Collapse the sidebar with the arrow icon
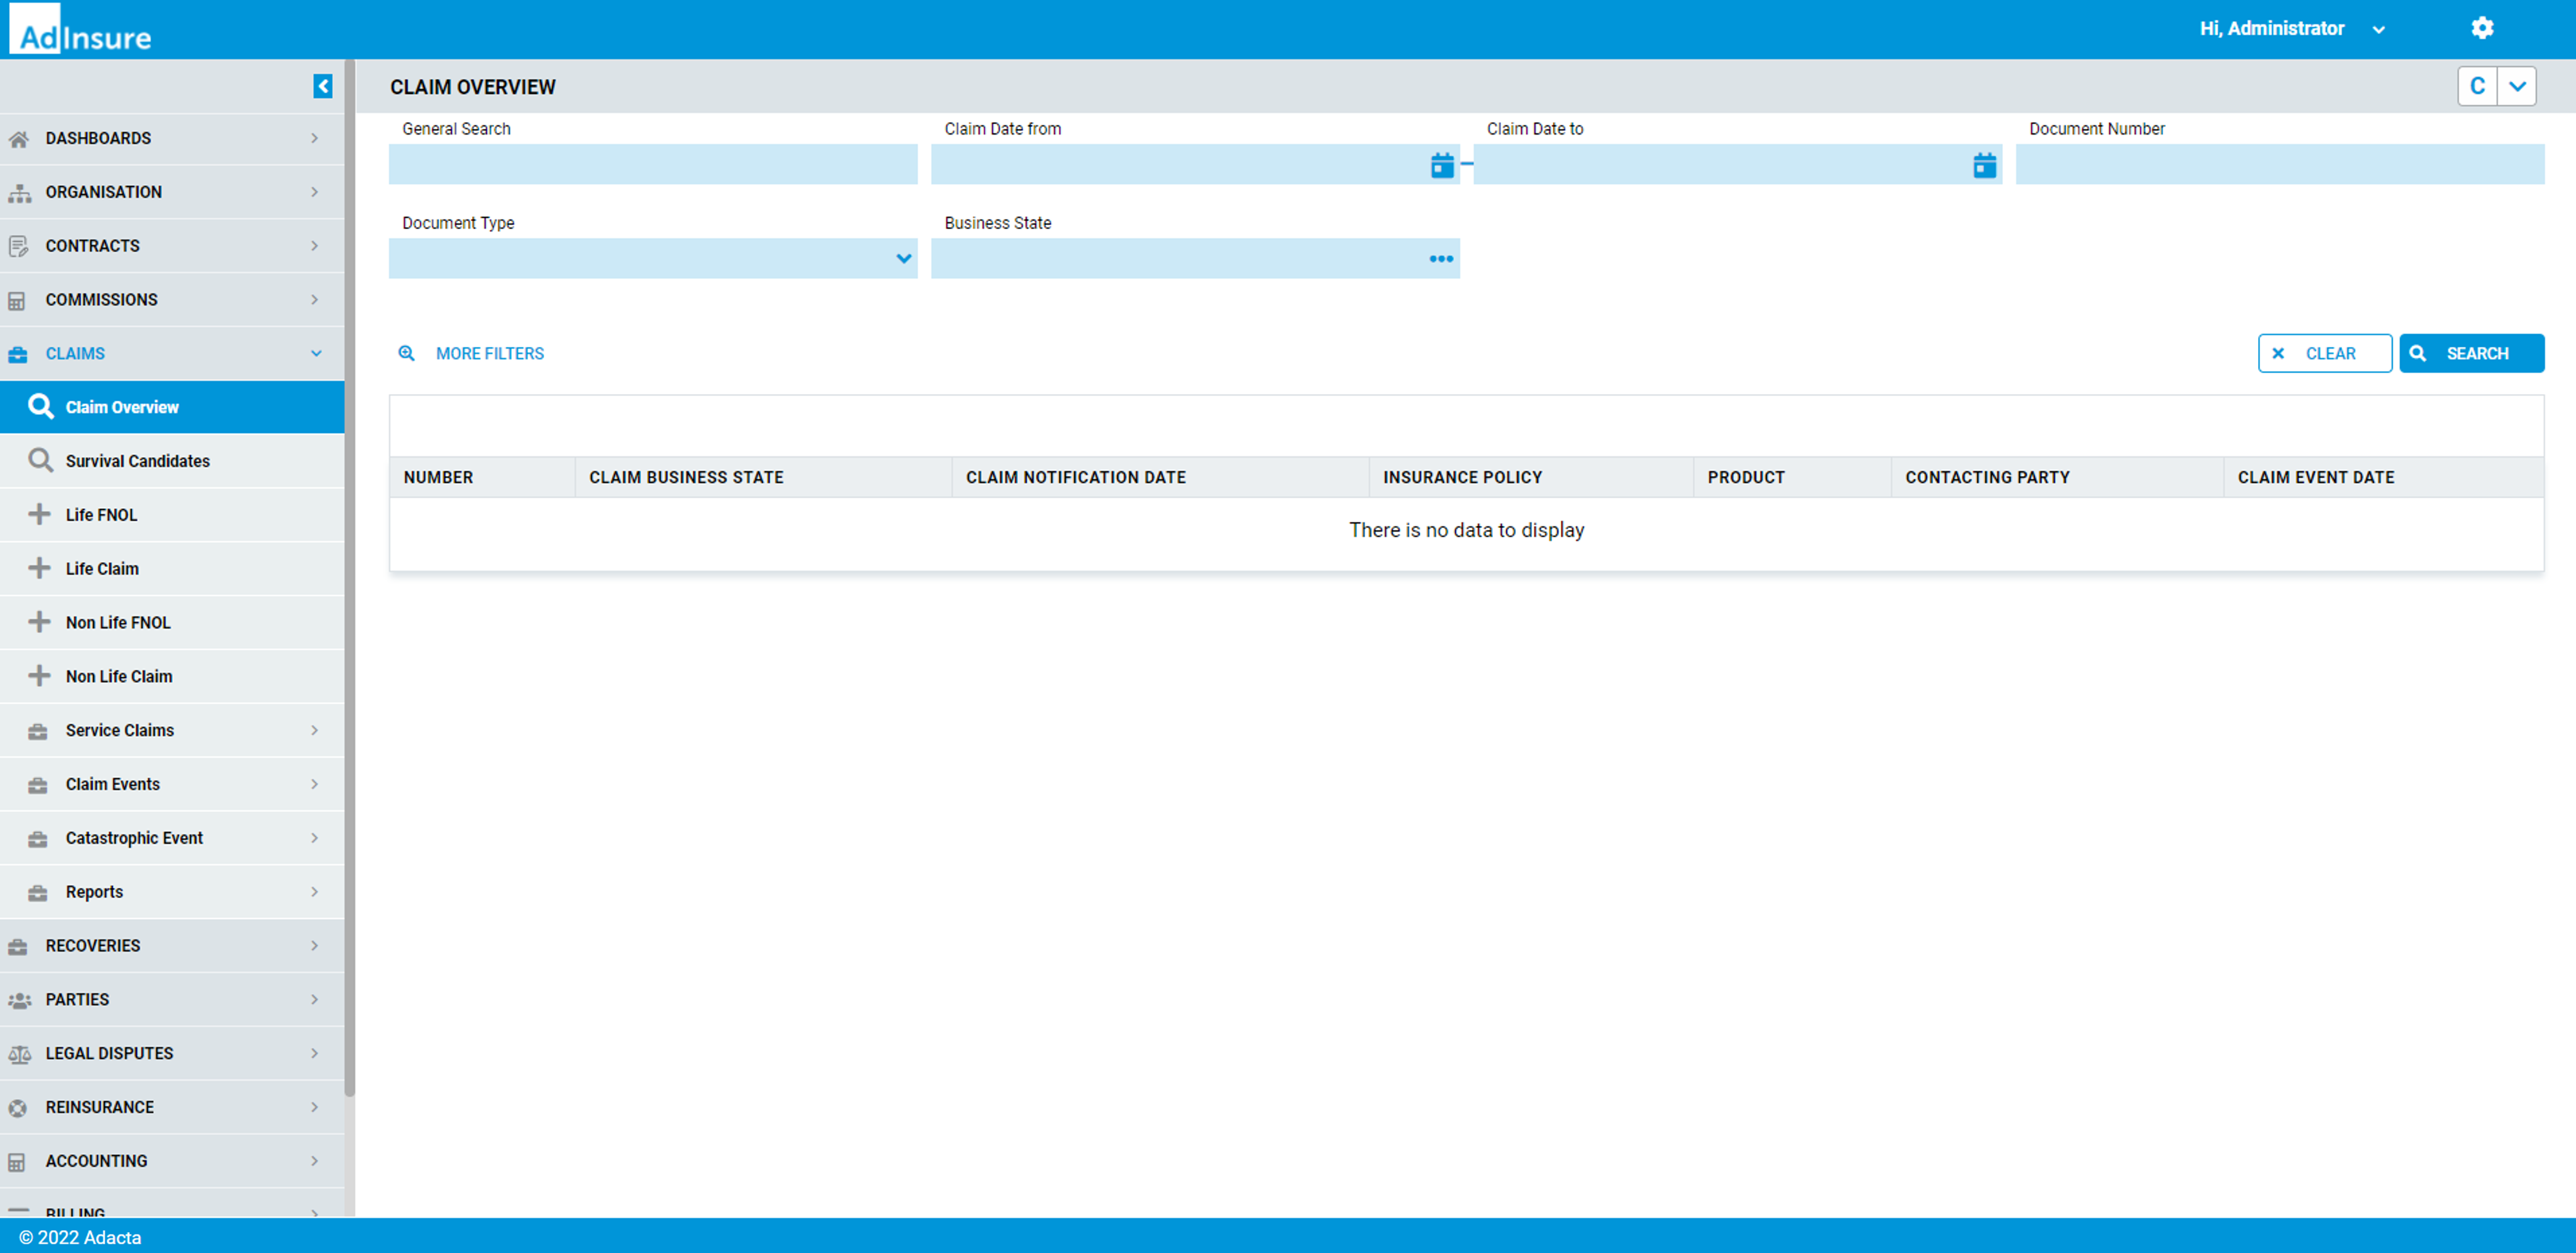 pyautogui.click(x=322, y=86)
